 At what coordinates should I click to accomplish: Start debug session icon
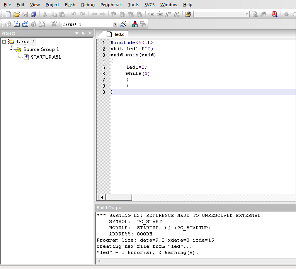274,14
